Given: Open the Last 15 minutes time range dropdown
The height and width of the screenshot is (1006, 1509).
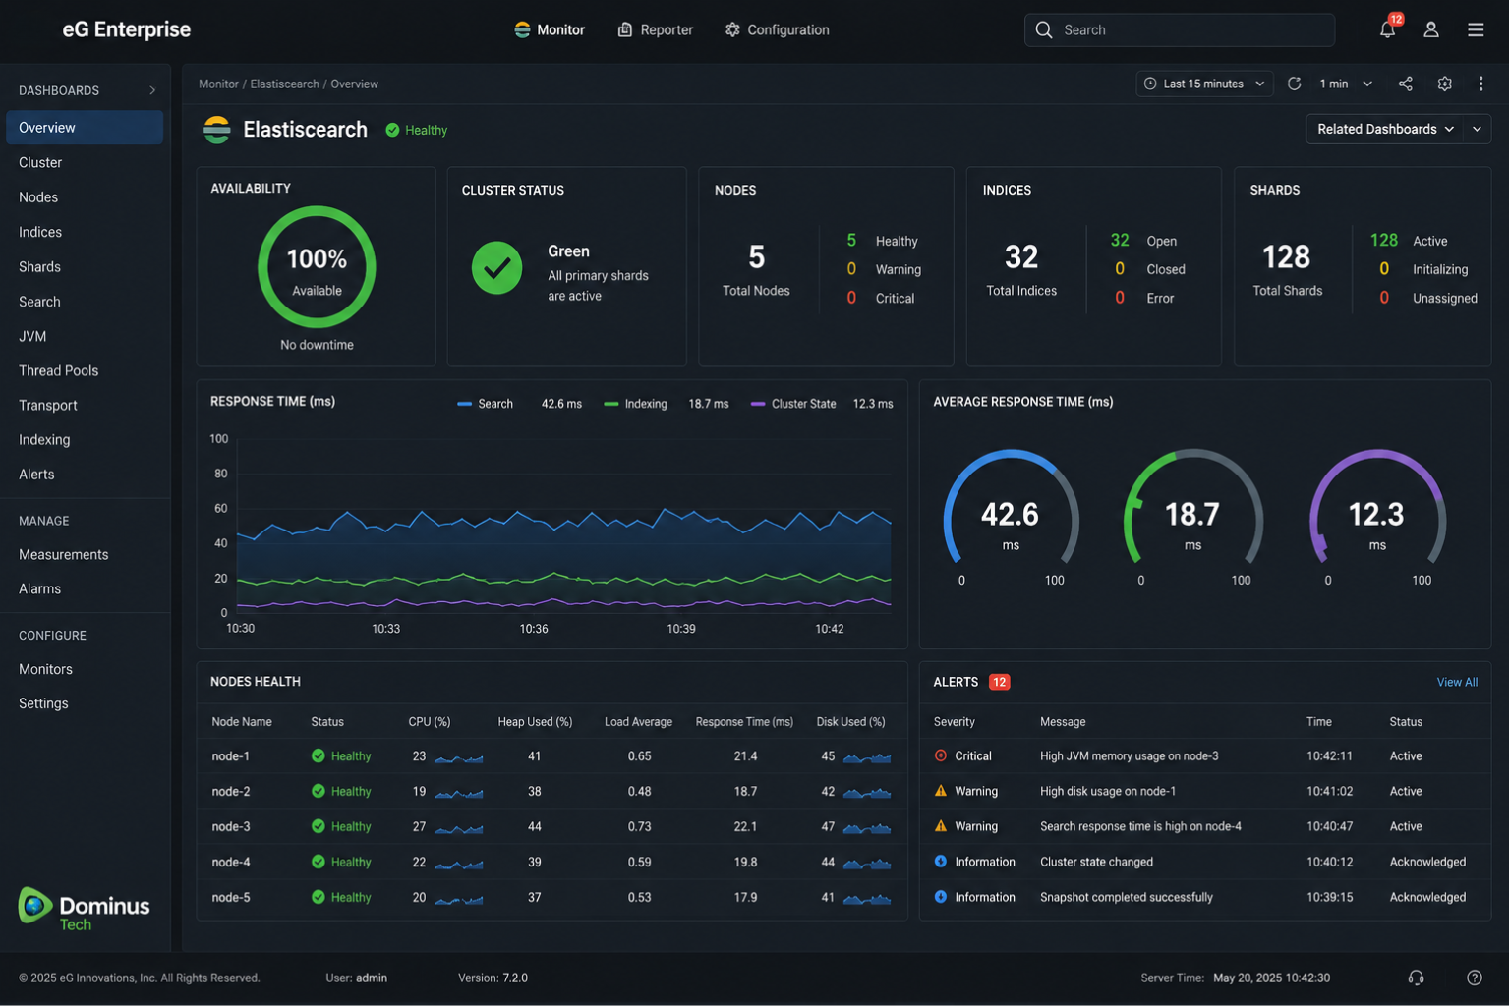Looking at the screenshot, I should (x=1204, y=84).
